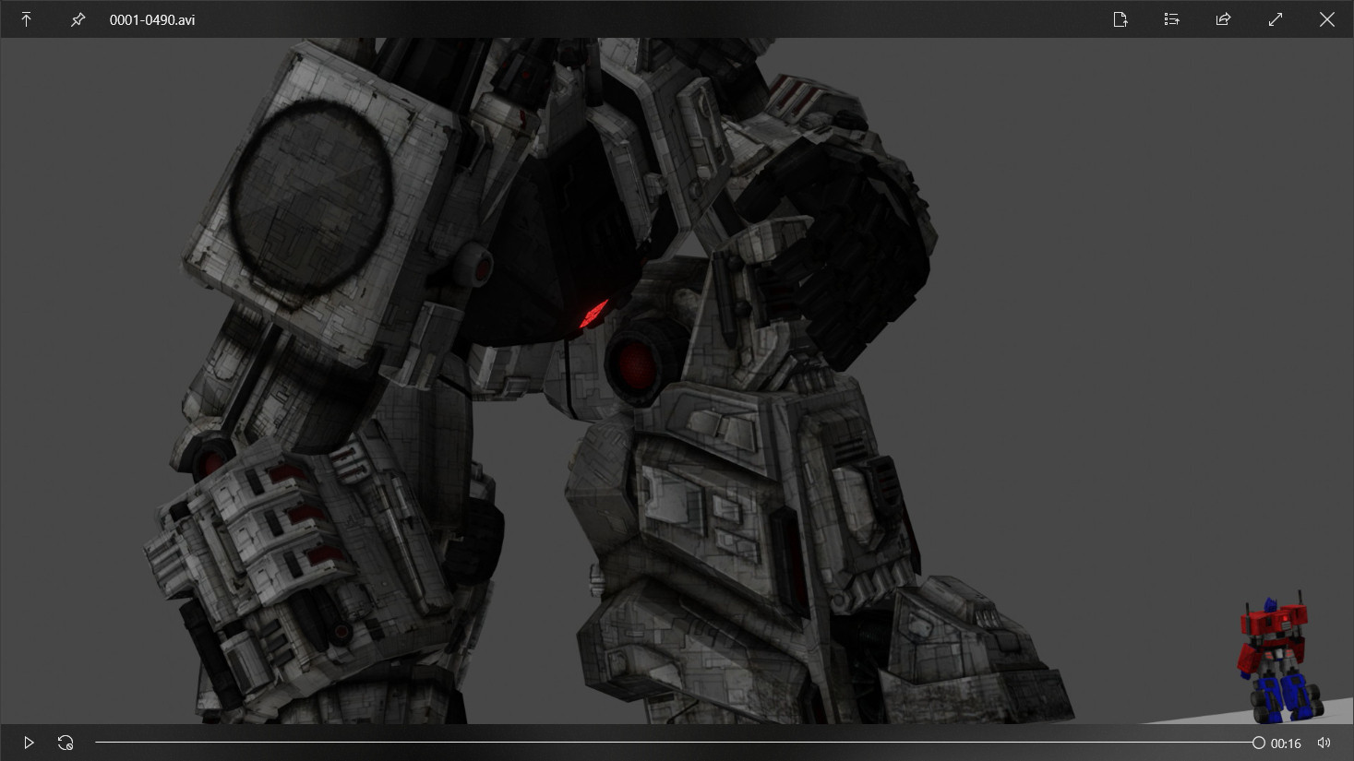Mute the volume with speaker icon
This screenshot has width=1354, height=761.
pyautogui.click(x=1324, y=743)
